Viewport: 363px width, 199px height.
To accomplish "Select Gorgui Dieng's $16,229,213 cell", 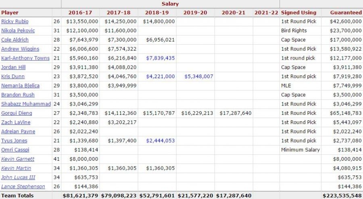I will pyautogui.click(x=197, y=113).
